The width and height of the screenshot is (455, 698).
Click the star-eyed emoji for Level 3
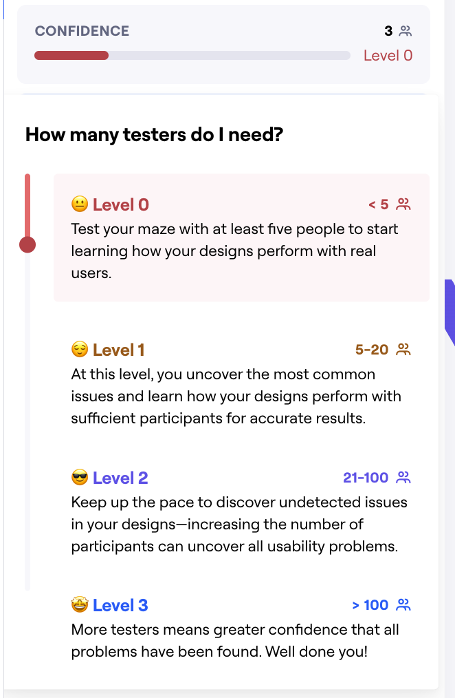(x=80, y=605)
